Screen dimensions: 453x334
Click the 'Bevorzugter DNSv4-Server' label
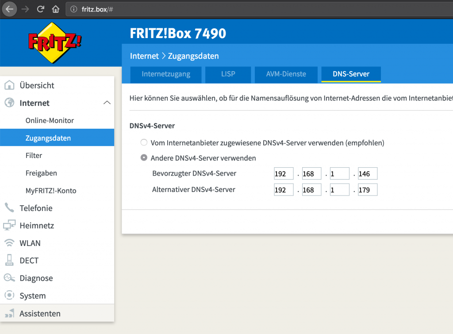pyautogui.click(x=194, y=173)
